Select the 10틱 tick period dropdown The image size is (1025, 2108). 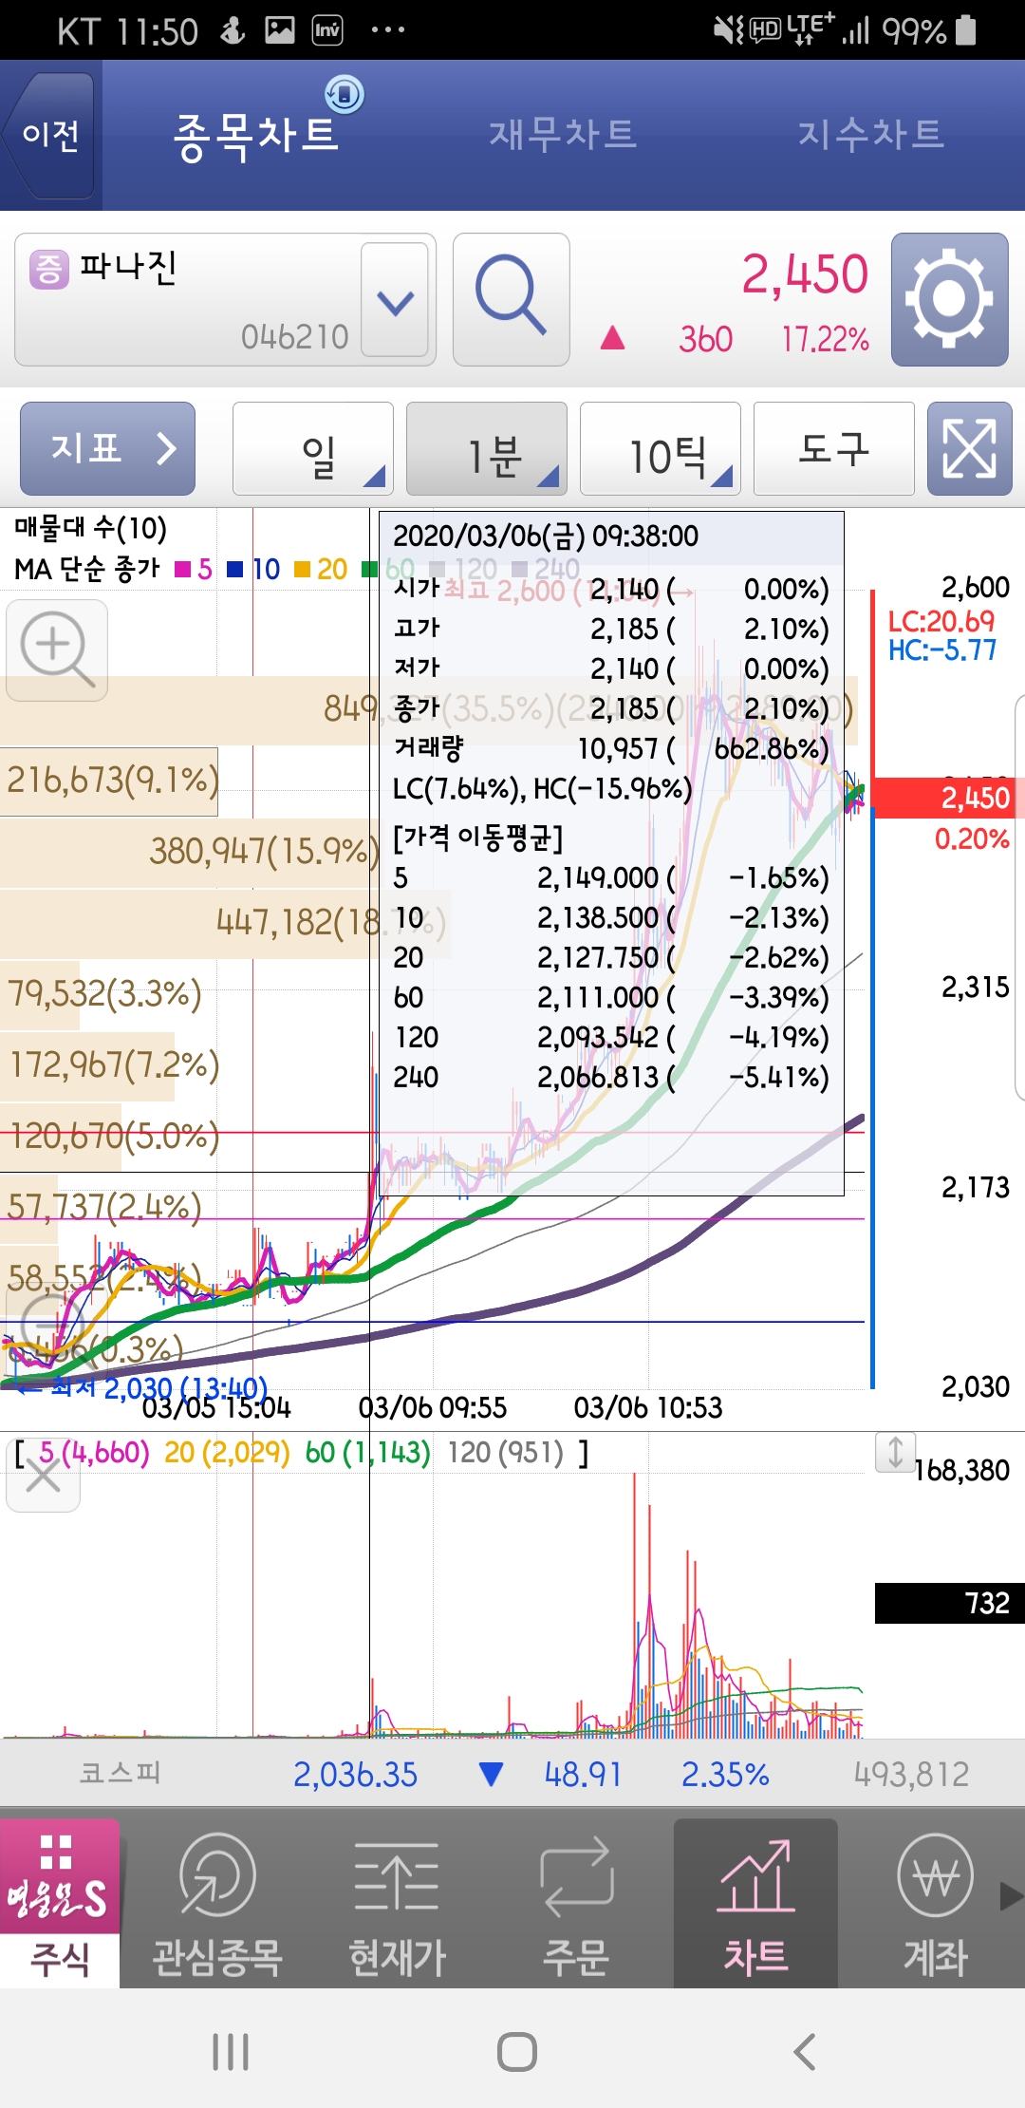[661, 448]
